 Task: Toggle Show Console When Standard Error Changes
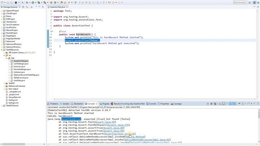(x=234, y=104)
